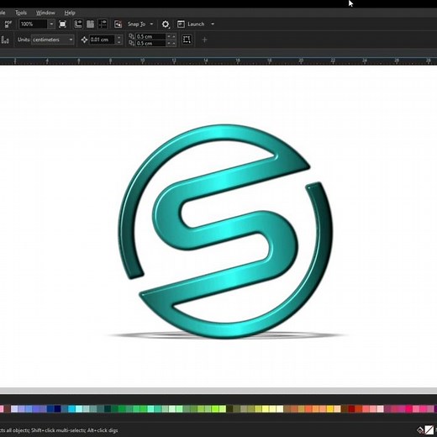Image resolution: width=437 pixels, height=437 pixels.
Task: Decrease nudge distance with down arrow
Action: pyautogui.click(x=119, y=42)
